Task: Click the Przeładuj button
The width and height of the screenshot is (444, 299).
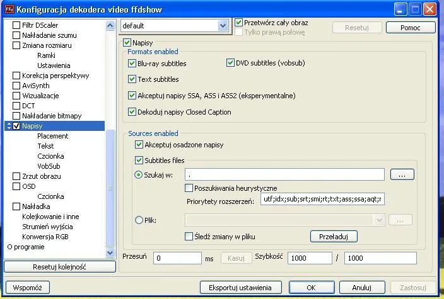Action: [x=334, y=237]
